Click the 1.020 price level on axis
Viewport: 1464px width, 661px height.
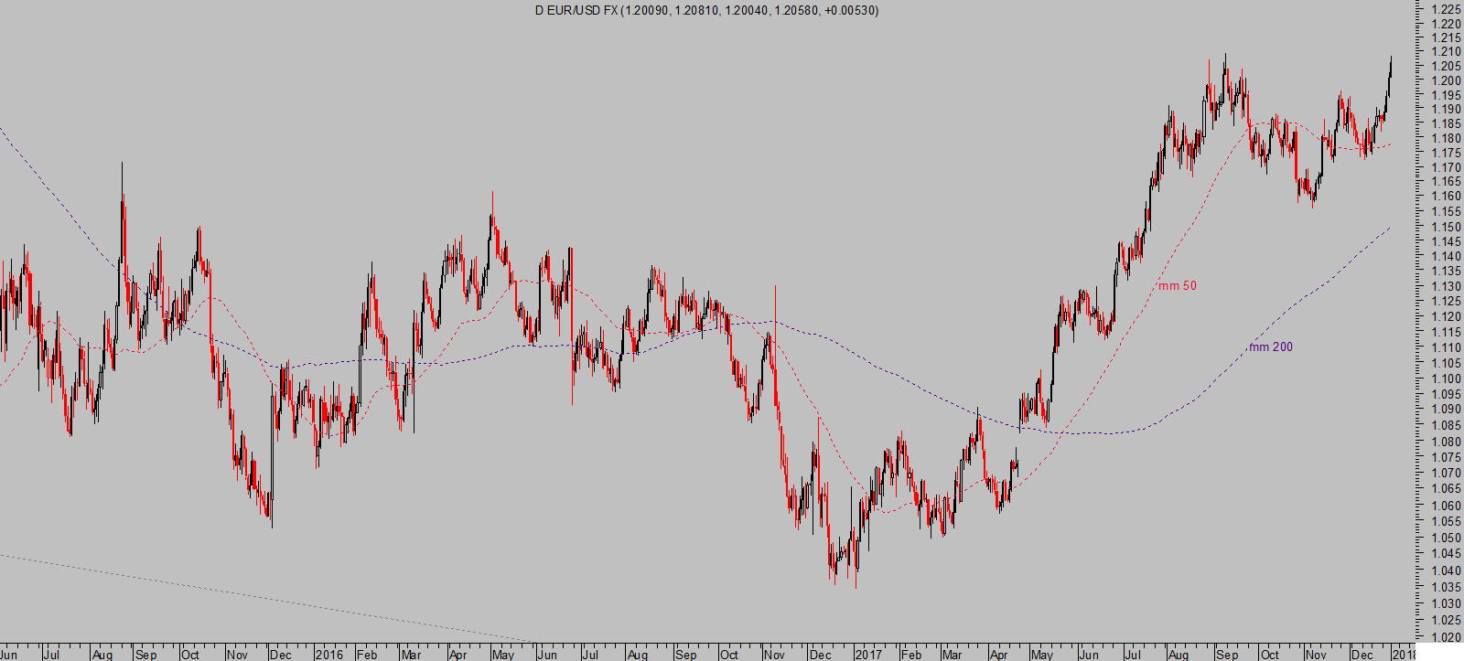click(1446, 637)
